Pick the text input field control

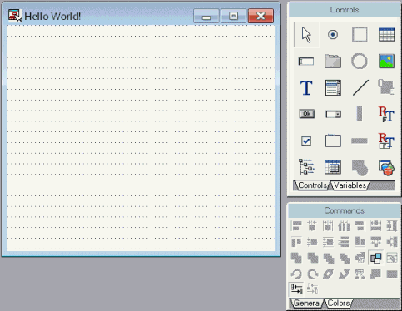[x=306, y=62]
